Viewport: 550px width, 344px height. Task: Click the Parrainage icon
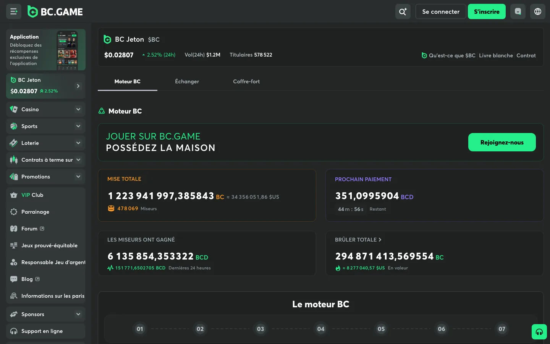[14, 212]
